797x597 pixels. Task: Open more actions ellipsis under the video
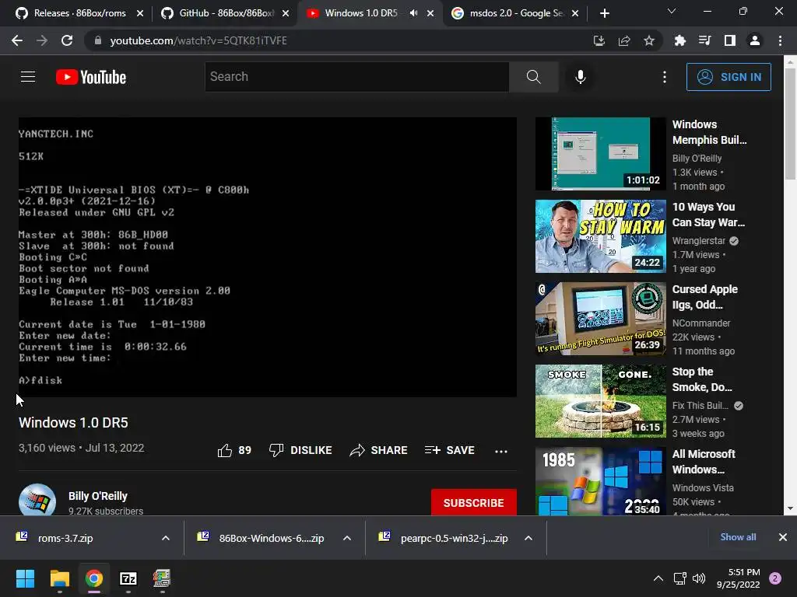click(x=501, y=451)
